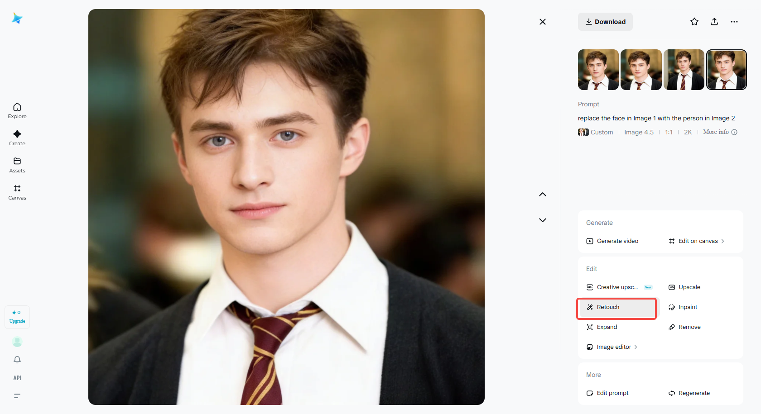
Task: Go to next image with down chevron
Action: (x=543, y=220)
